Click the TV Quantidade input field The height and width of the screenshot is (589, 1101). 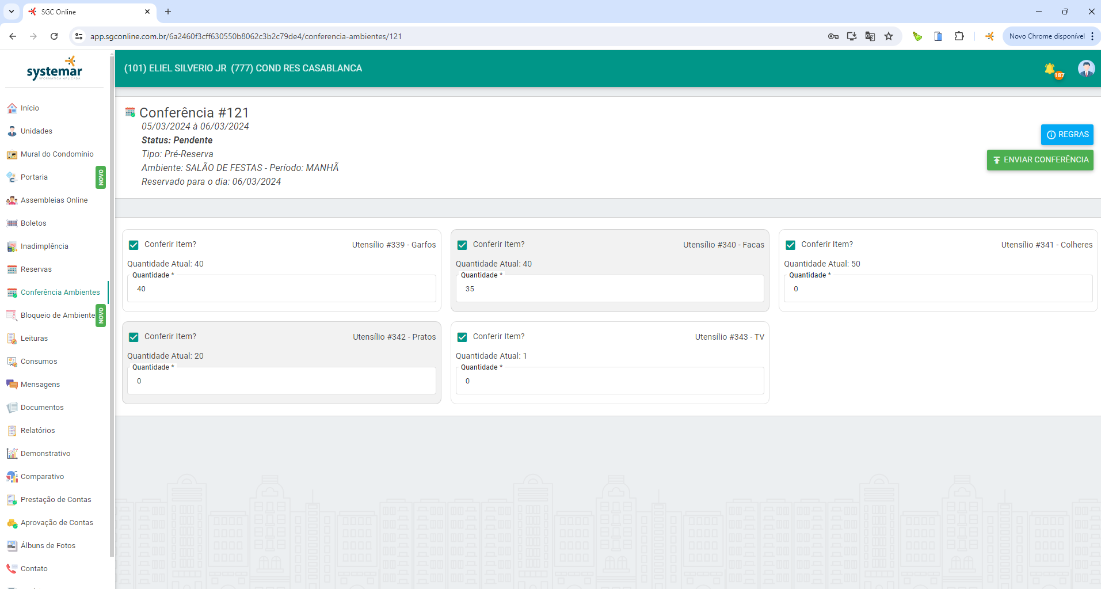click(x=610, y=381)
